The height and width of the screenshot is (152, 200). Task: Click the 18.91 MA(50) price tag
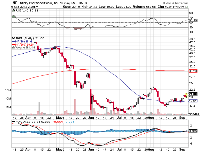tap(193, 101)
